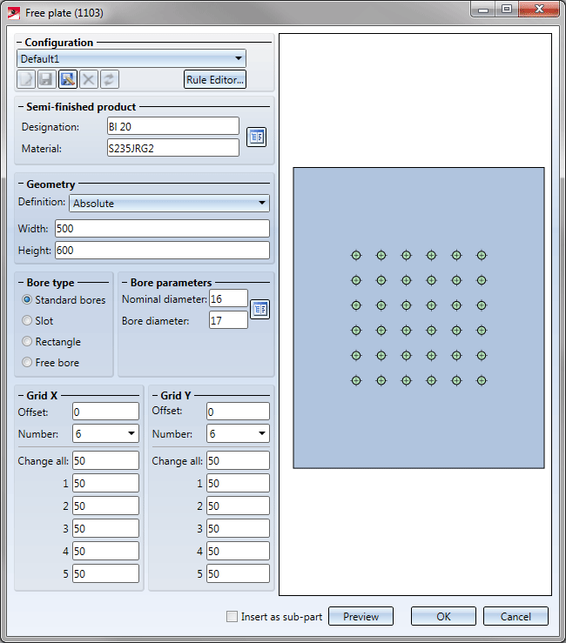Click the Bore diameter field
Viewport: 566px width, 643px height.
tap(229, 320)
